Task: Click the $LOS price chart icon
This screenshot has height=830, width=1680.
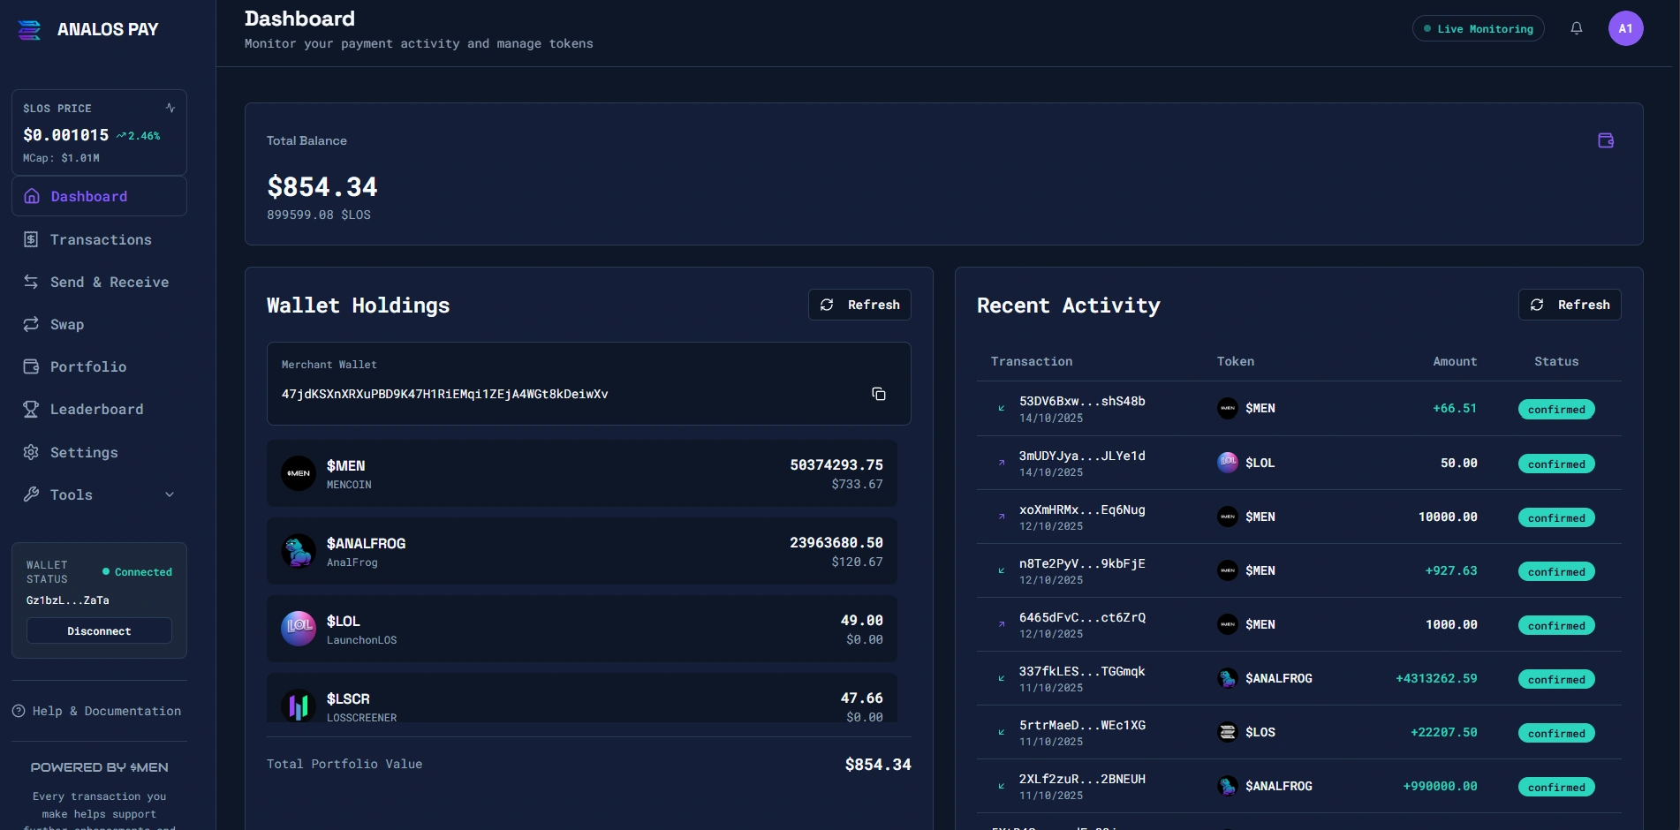Action: (x=170, y=108)
